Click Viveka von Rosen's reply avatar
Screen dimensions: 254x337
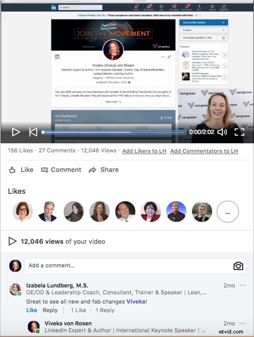[34, 327]
